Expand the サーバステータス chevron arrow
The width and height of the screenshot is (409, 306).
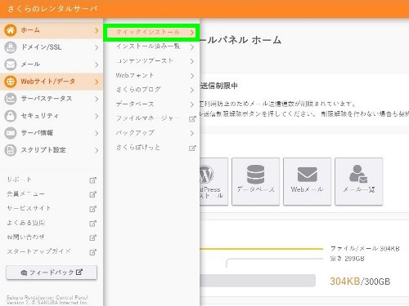click(97, 99)
